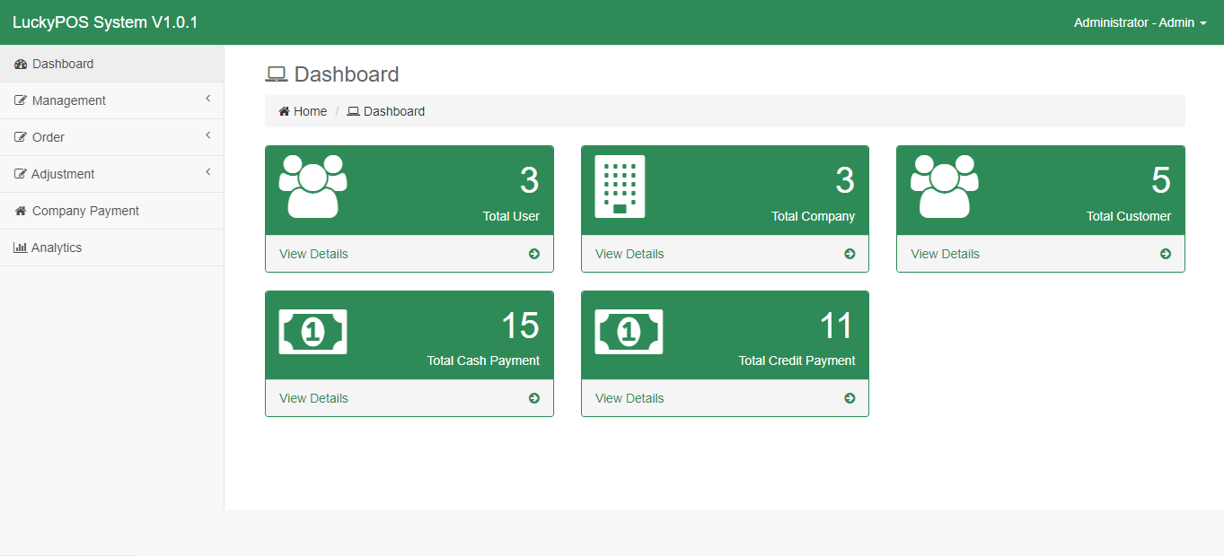Select Dashboard in the sidebar
The image size is (1224, 556).
point(111,64)
